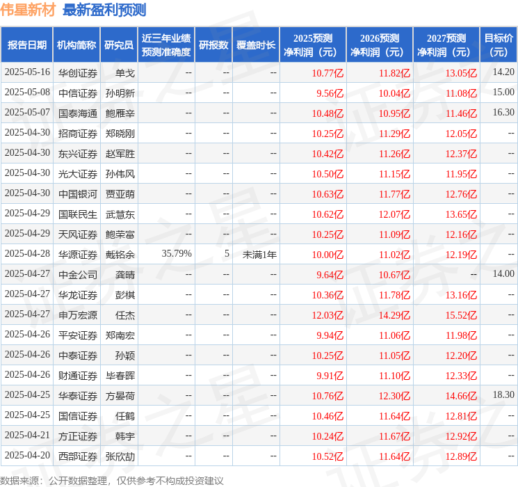Select the 天风证券 institution cell
This screenshot has height=487, width=518.
(78, 234)
